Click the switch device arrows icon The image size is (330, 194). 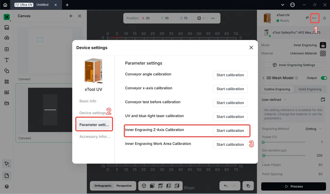click(x=307, y=18)
